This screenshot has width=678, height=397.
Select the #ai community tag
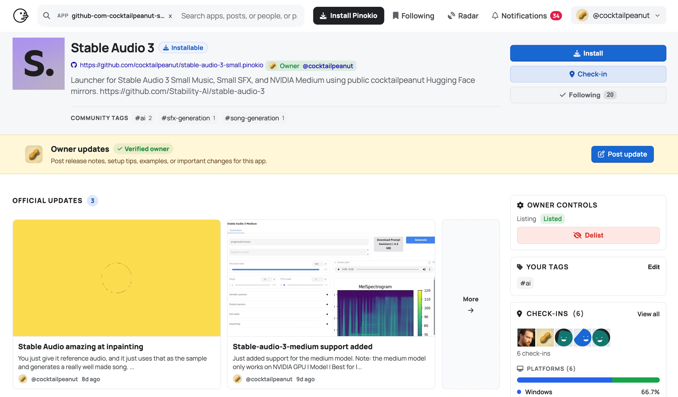[143, 118]
